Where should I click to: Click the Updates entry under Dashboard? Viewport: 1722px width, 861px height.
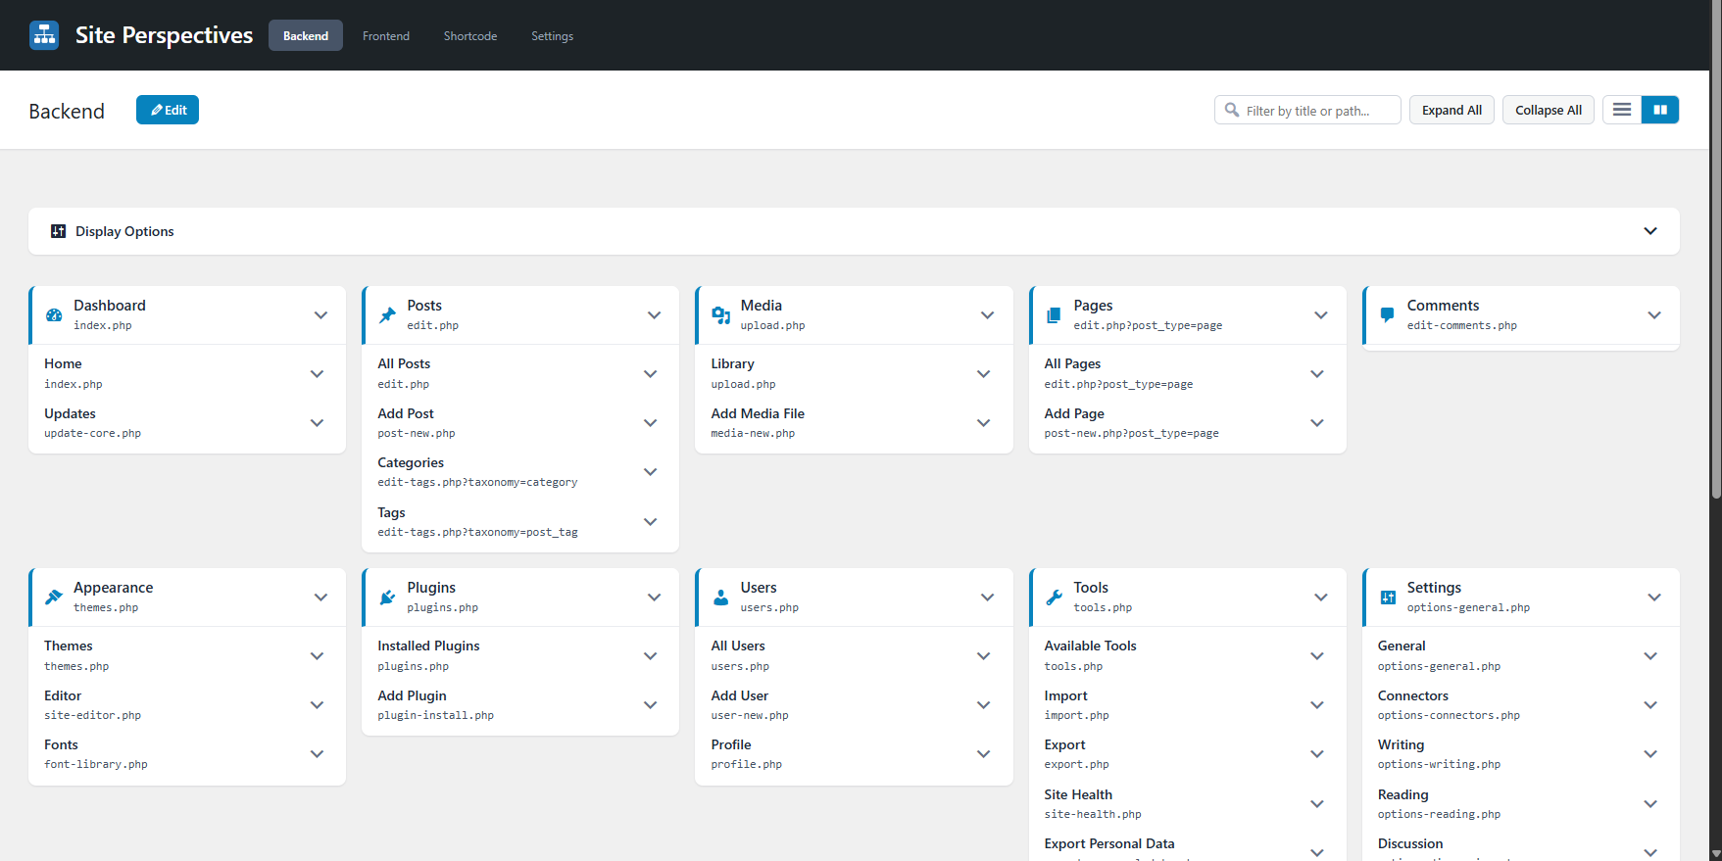[70, 413]
